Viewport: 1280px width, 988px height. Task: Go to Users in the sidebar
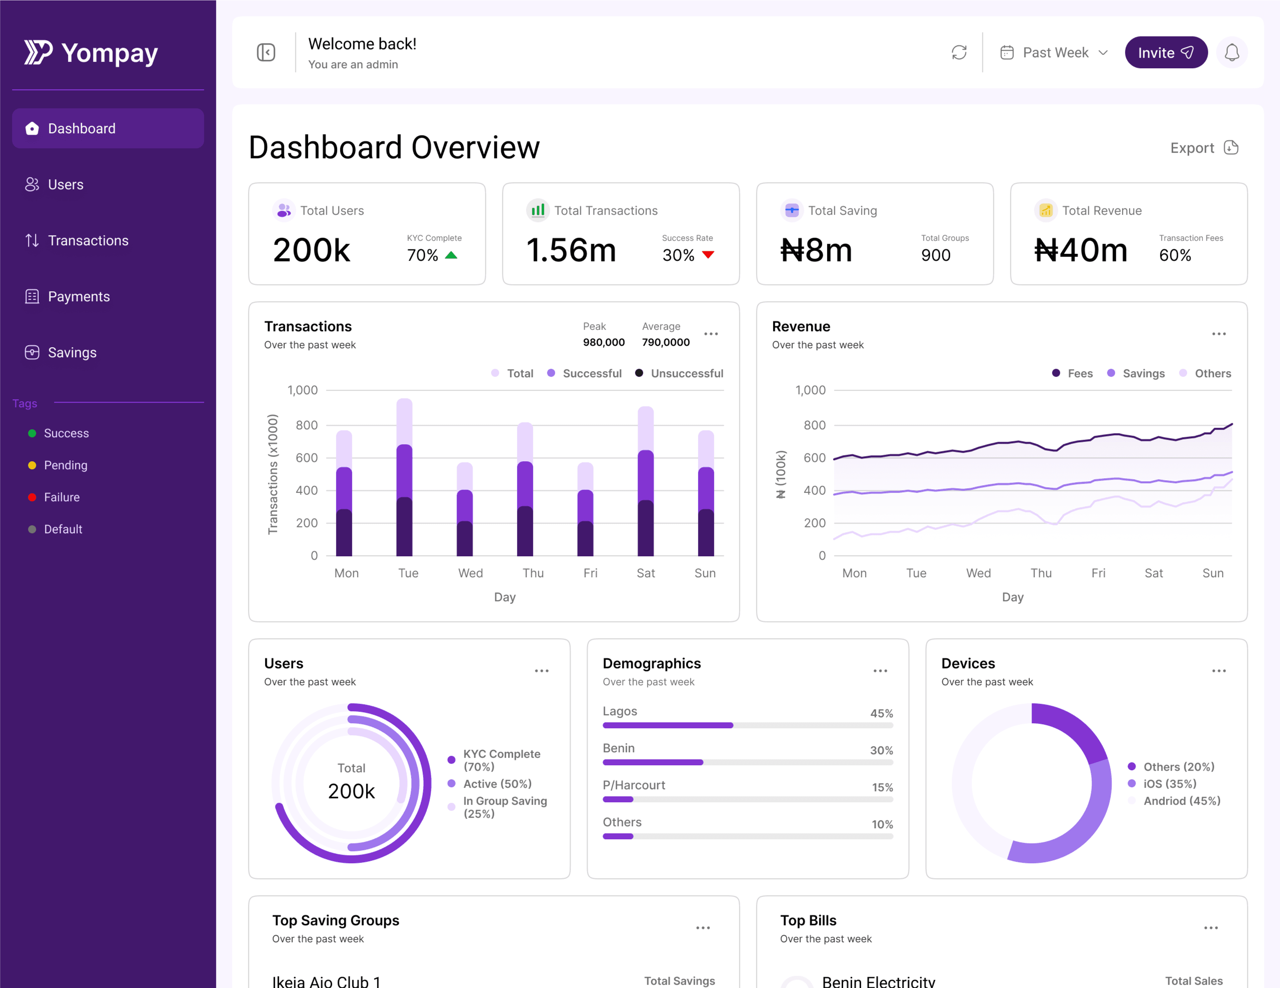66,185
